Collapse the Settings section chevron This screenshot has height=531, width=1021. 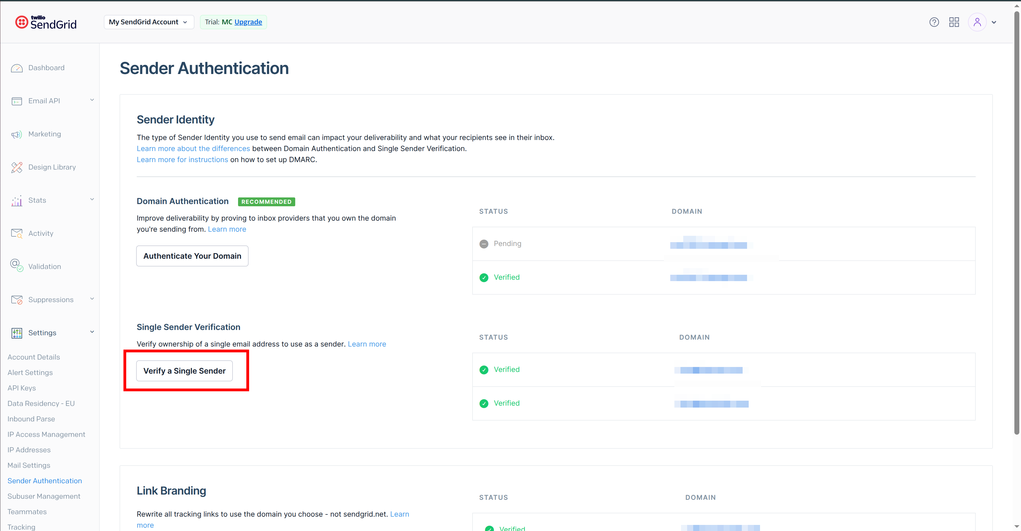92,332
